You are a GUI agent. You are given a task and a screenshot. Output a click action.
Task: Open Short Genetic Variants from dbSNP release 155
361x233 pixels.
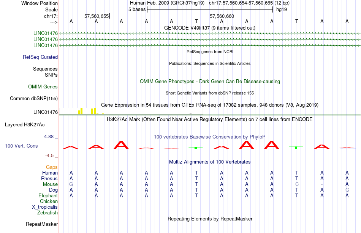[210, 93]
